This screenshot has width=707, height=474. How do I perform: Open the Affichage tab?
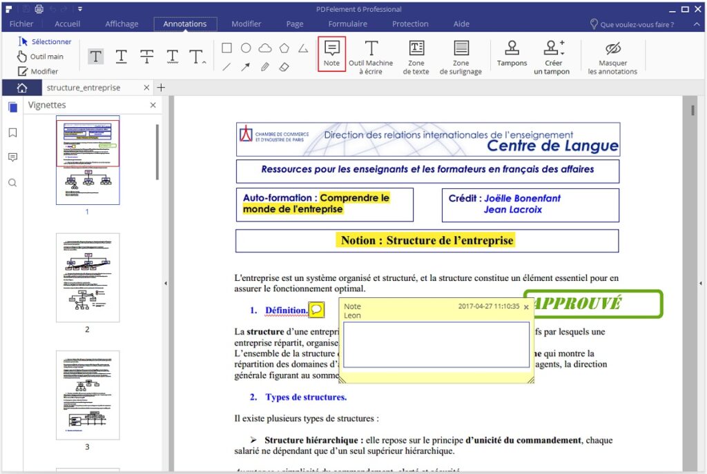coord(122,23)
